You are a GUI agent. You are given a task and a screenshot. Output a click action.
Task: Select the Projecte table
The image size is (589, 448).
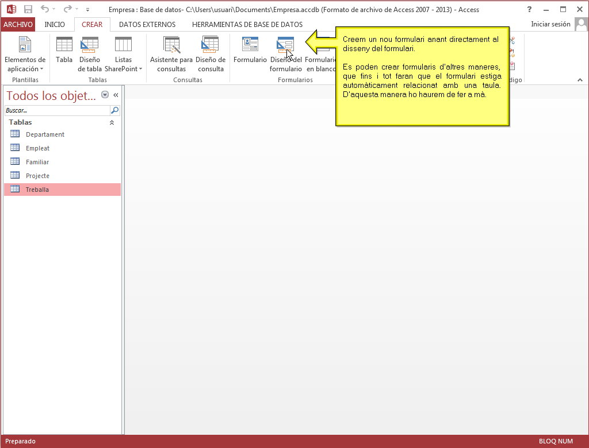[x=62, y=176]
